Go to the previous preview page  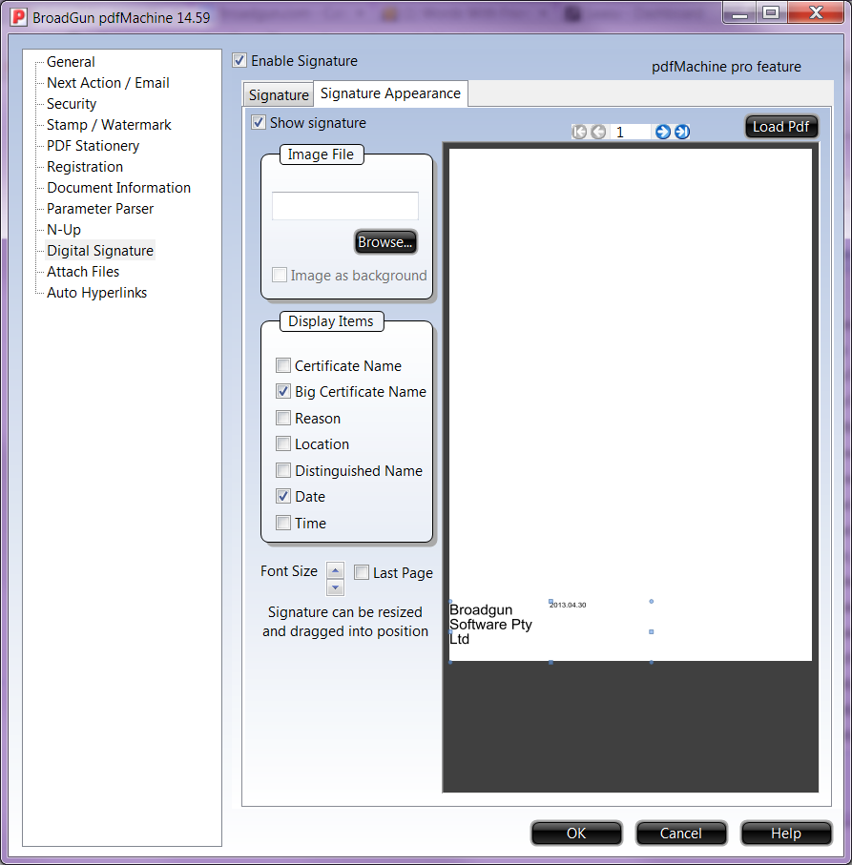point(598,133)
